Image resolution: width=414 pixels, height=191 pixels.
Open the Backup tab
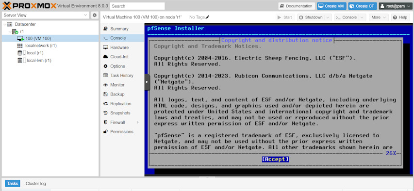click(122, 94)
